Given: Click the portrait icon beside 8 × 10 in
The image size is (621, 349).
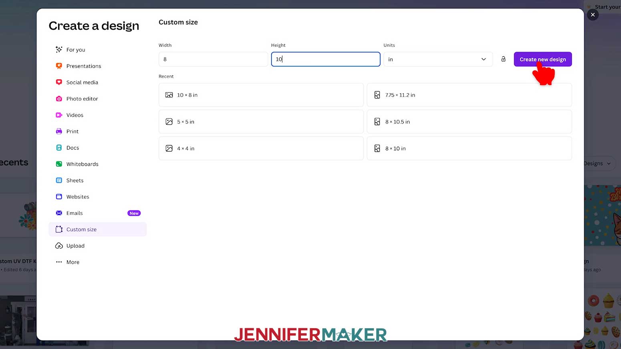Looking at the screenshot, I should tap(377, 148).
